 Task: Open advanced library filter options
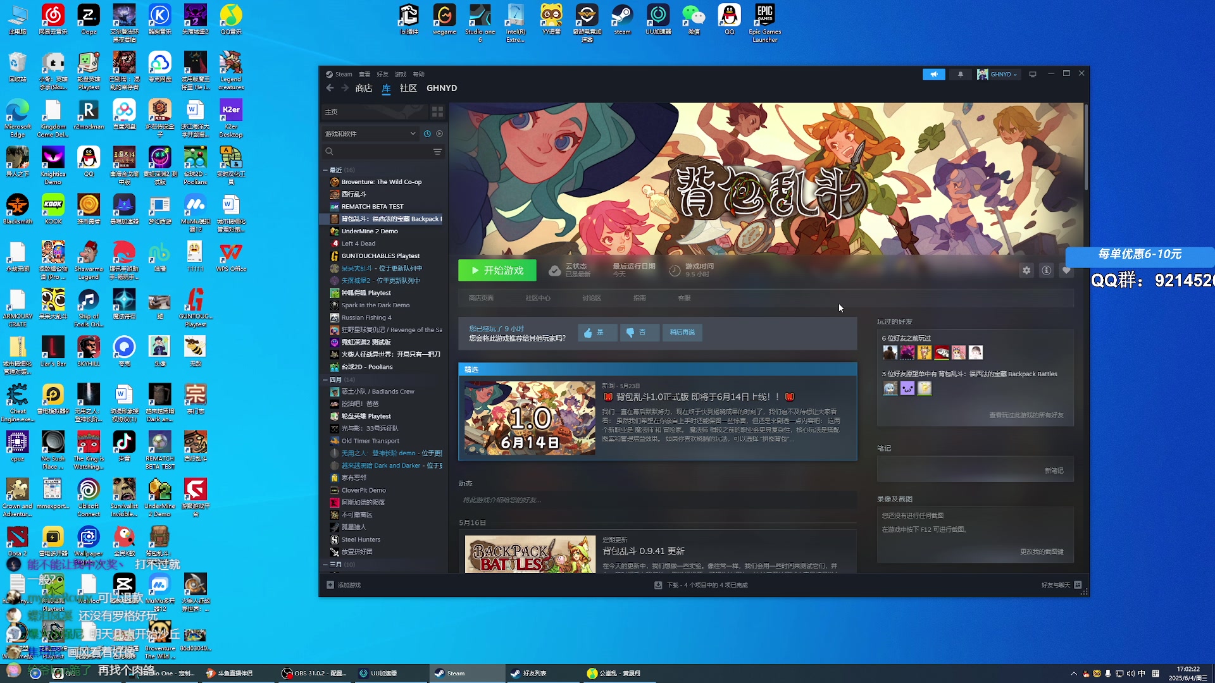coord(437,152)
